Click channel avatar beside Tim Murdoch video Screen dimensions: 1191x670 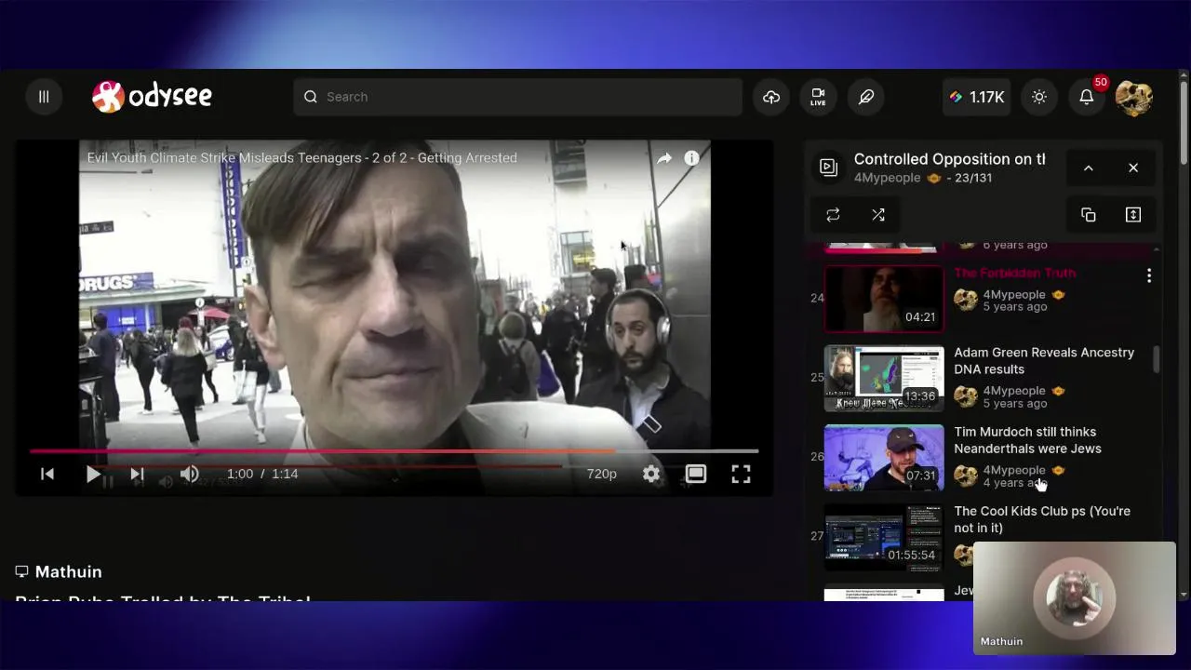tap(966, 476)
